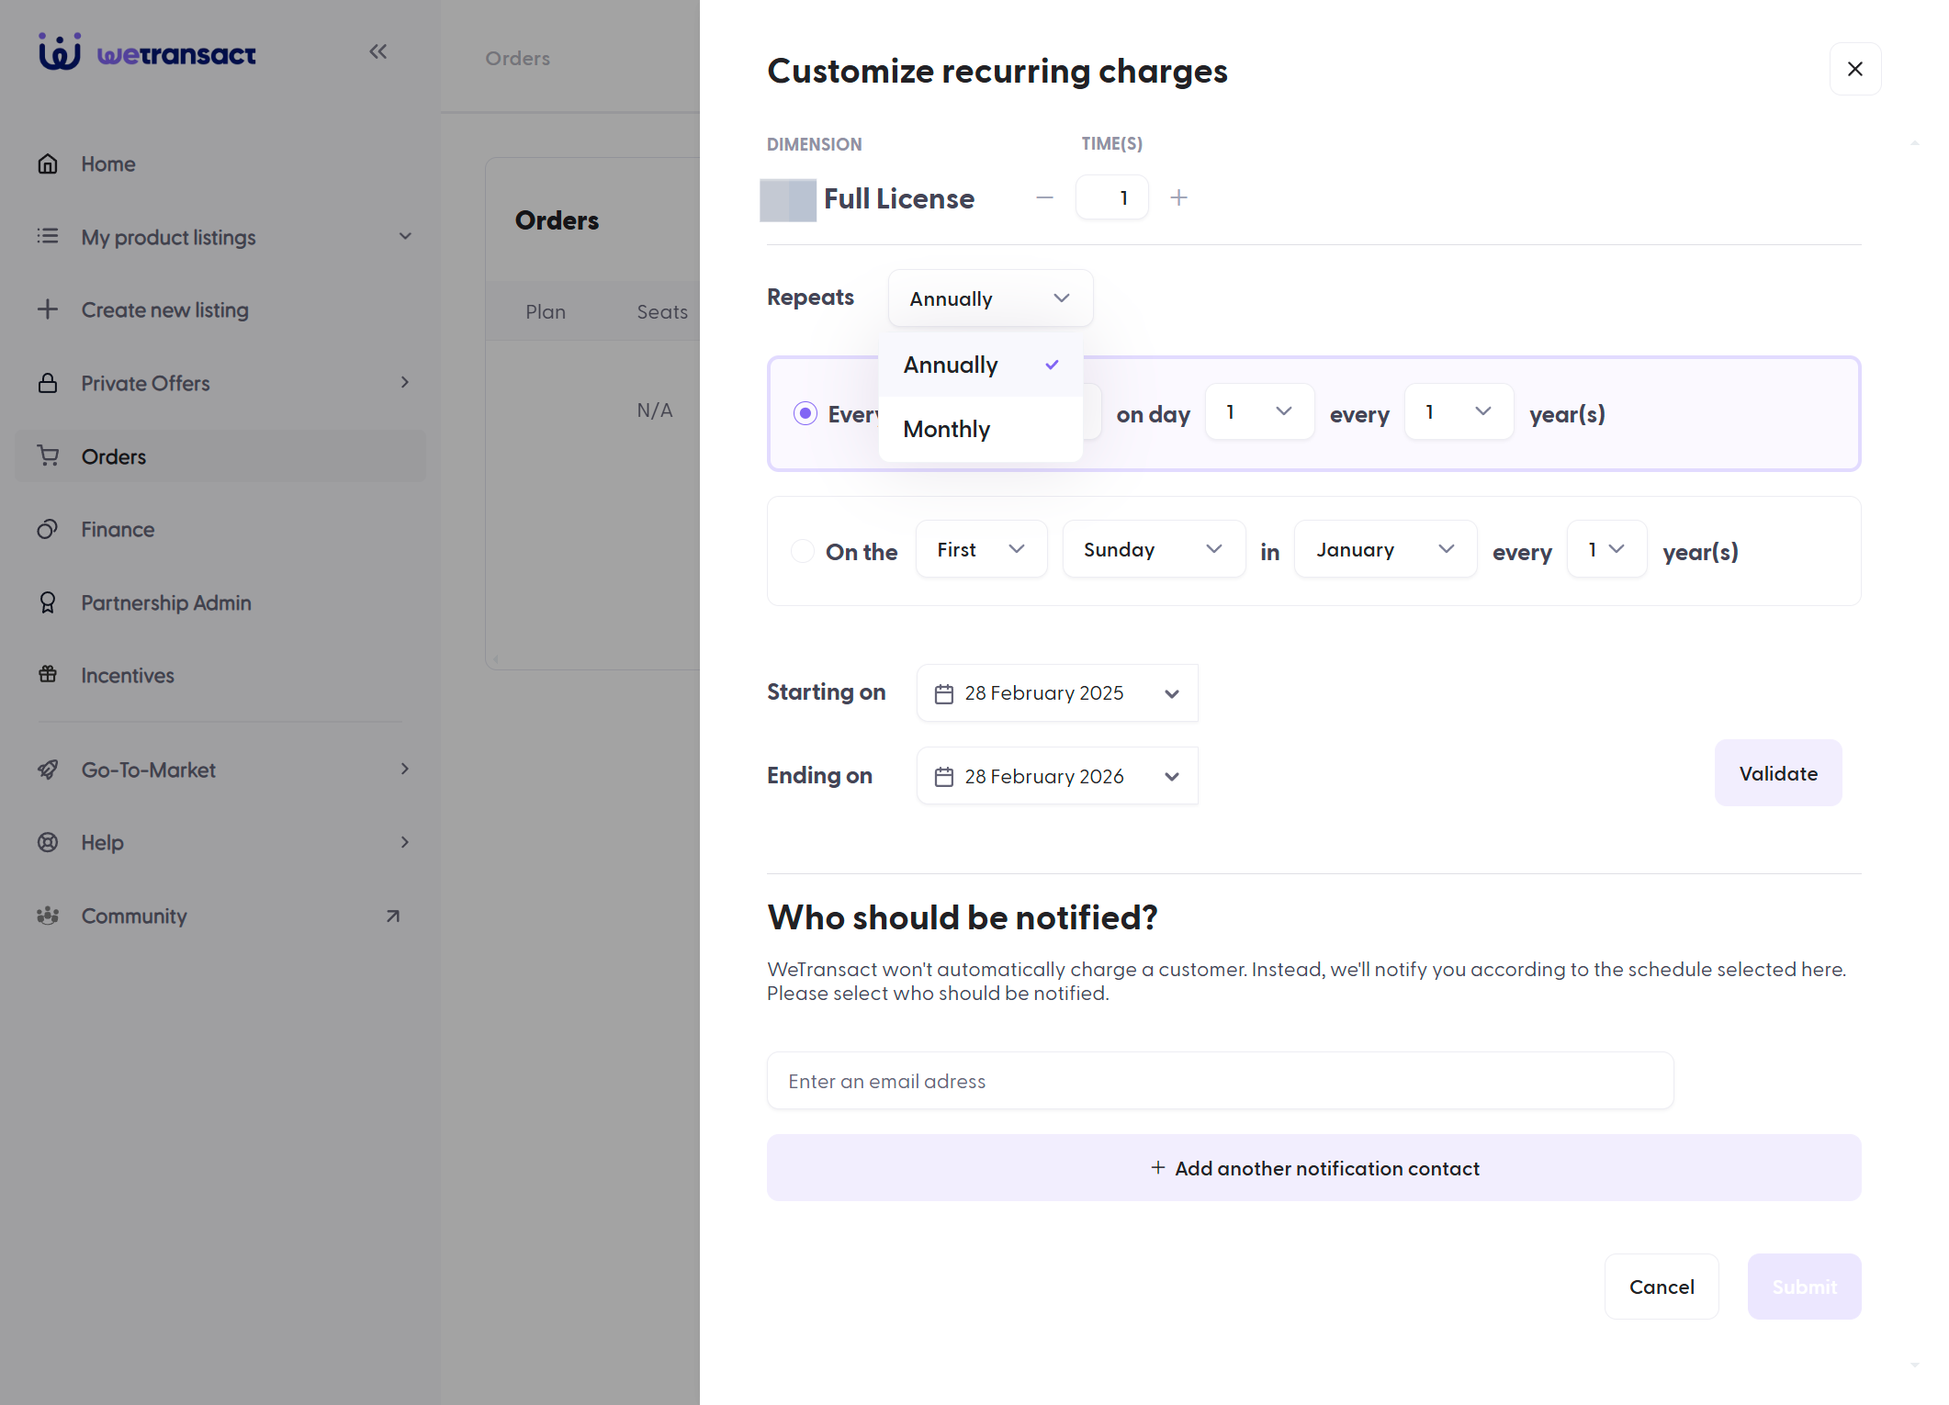The width and height of the screenshot is (1949, 1405).
Task: Choose Annually from the Repeats list
Action: 981,365
